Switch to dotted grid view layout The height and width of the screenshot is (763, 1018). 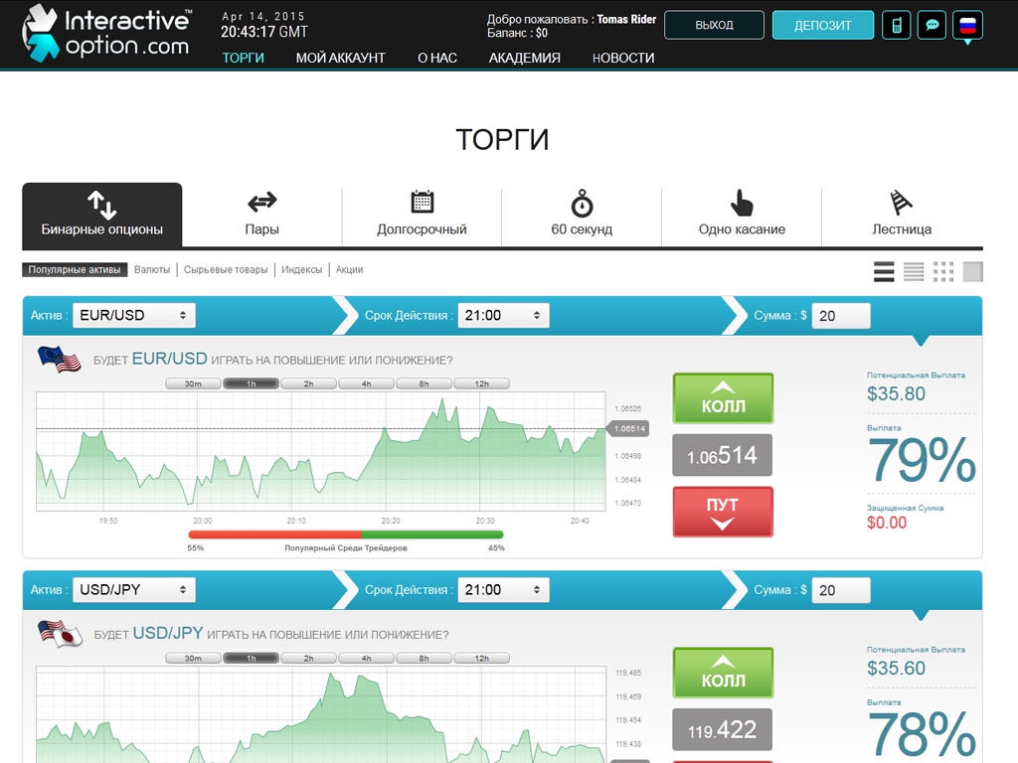[943, 271]
